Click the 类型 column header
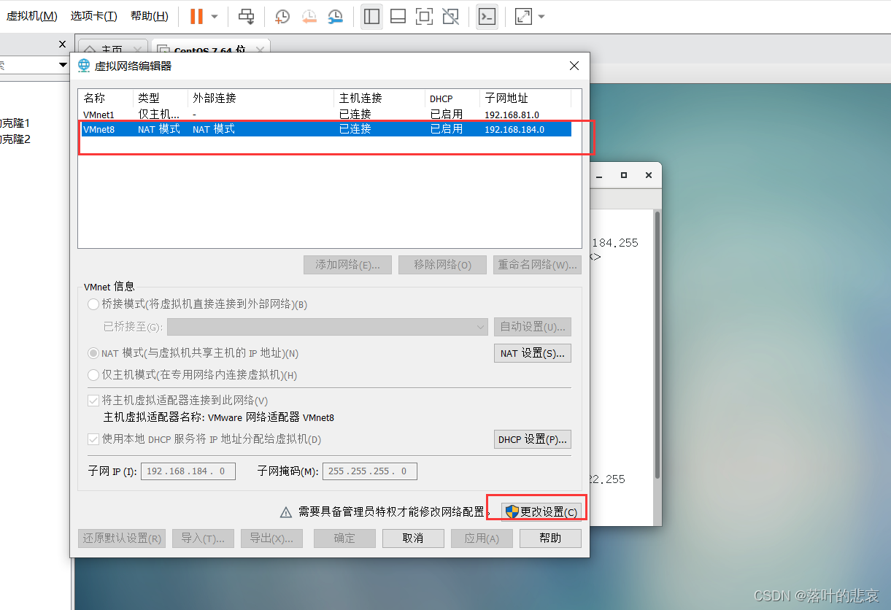This screenshot has height=610, width=891. (161, 98)
